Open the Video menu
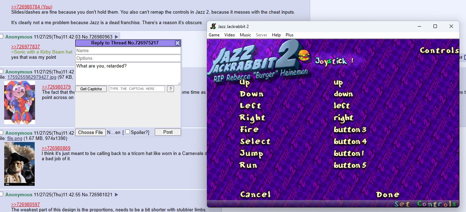This screenshot has width=466, height=212. pyautogui.click(x=230, y=35)
